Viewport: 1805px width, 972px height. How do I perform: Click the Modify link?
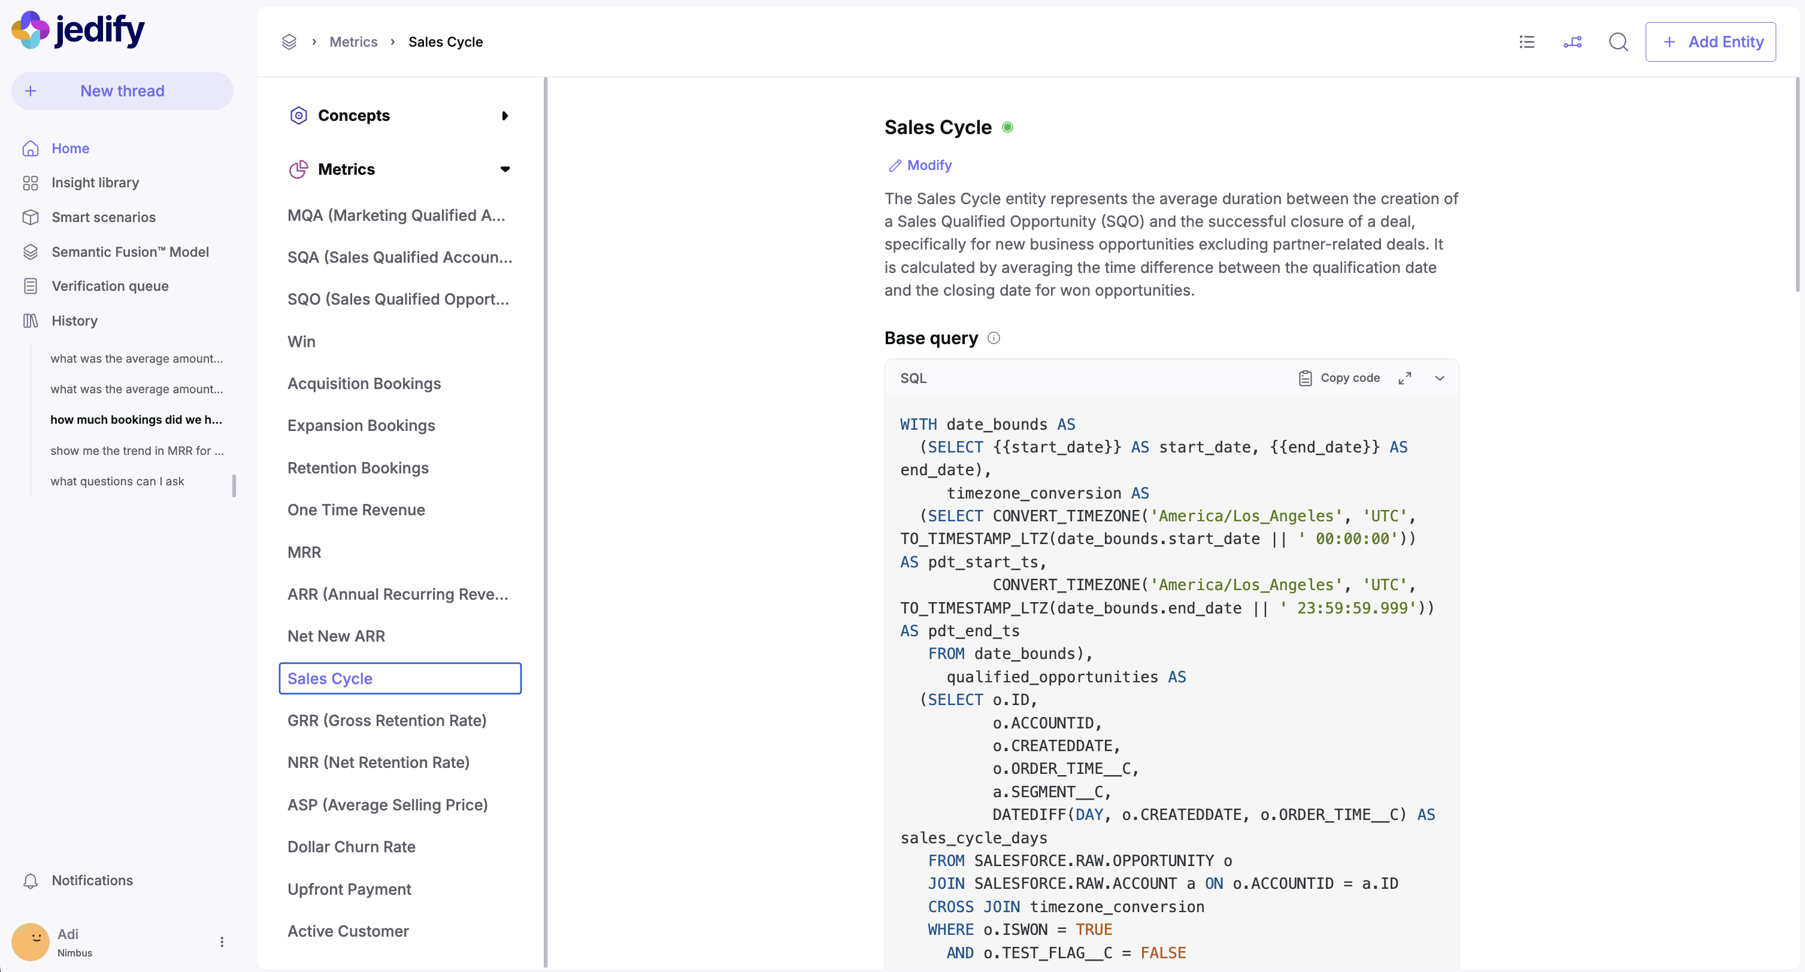click(920, 165)
